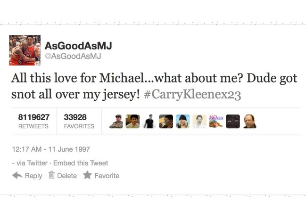Click the first retweeter avatar in military cap

tap(116, 121)
